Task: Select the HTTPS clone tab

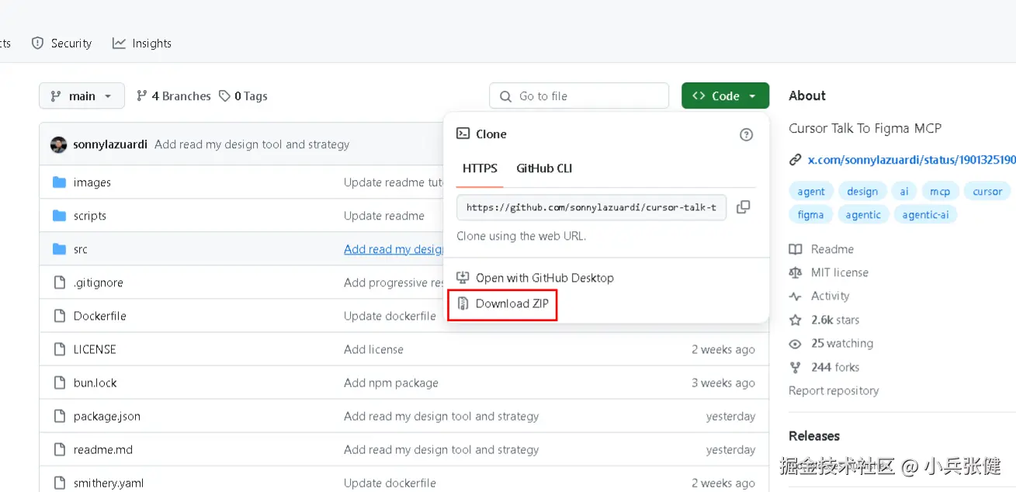Action: click(x=480, y=168)
